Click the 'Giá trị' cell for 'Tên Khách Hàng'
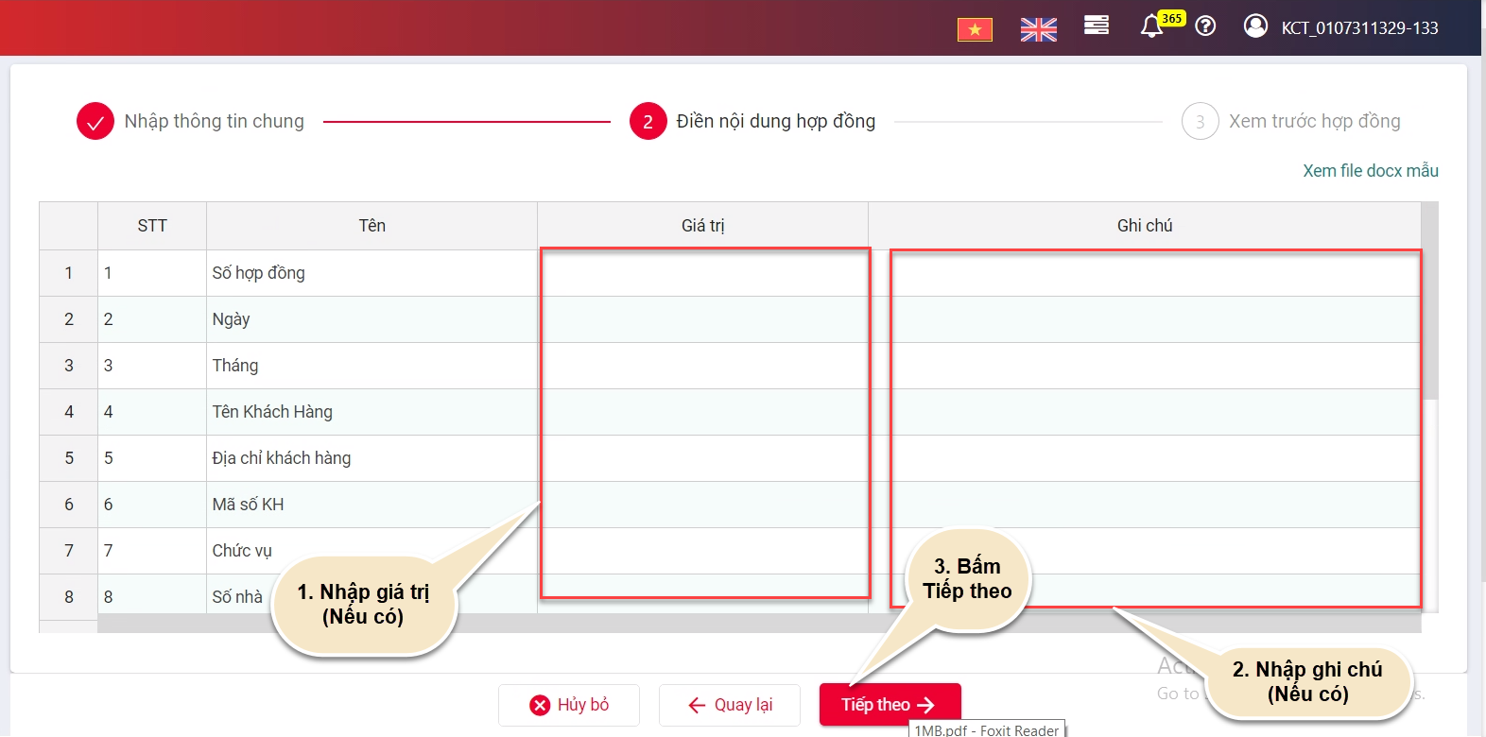The width and height of the screenshot is (1486, 737). pyautogui.click(x=702, y=412)
